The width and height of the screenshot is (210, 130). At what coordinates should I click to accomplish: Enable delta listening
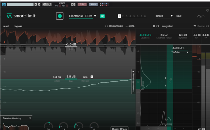130,26
